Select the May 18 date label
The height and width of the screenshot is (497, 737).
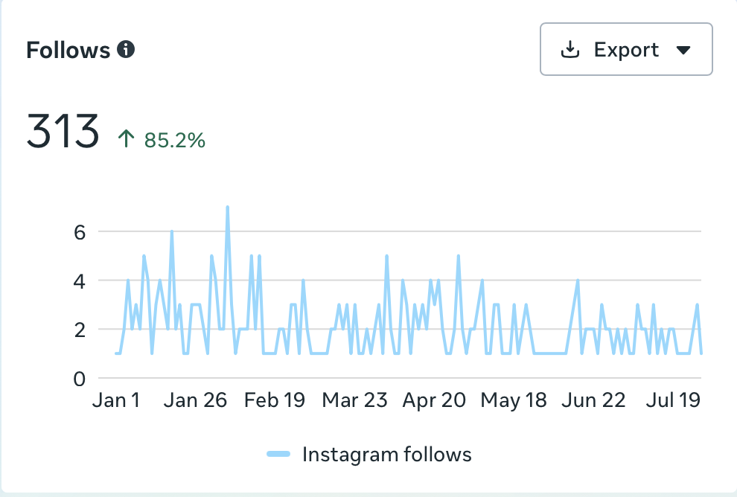pos(513,400)
